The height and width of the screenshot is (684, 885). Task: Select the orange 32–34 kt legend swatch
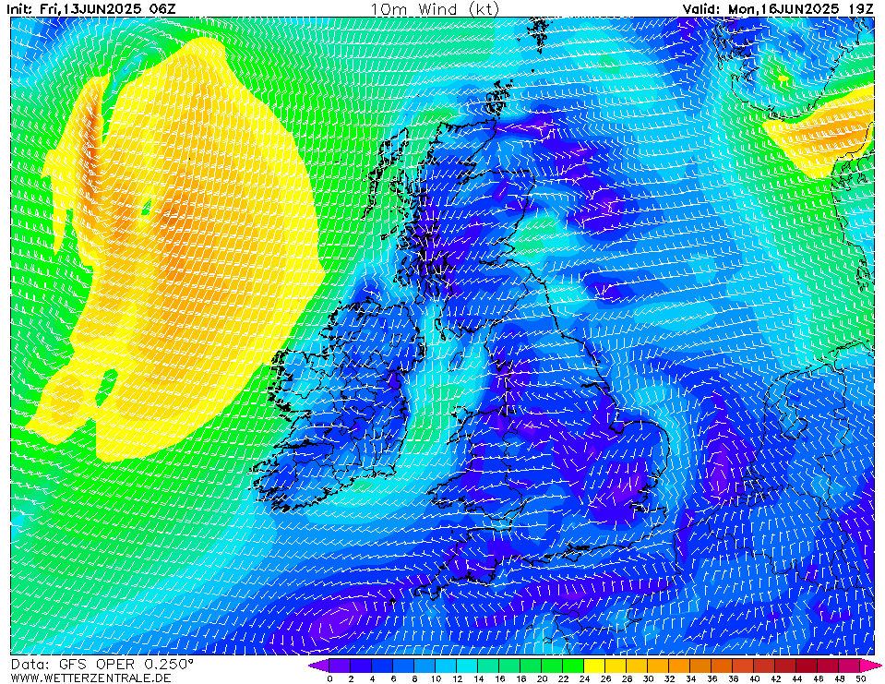tap(680, 665)
